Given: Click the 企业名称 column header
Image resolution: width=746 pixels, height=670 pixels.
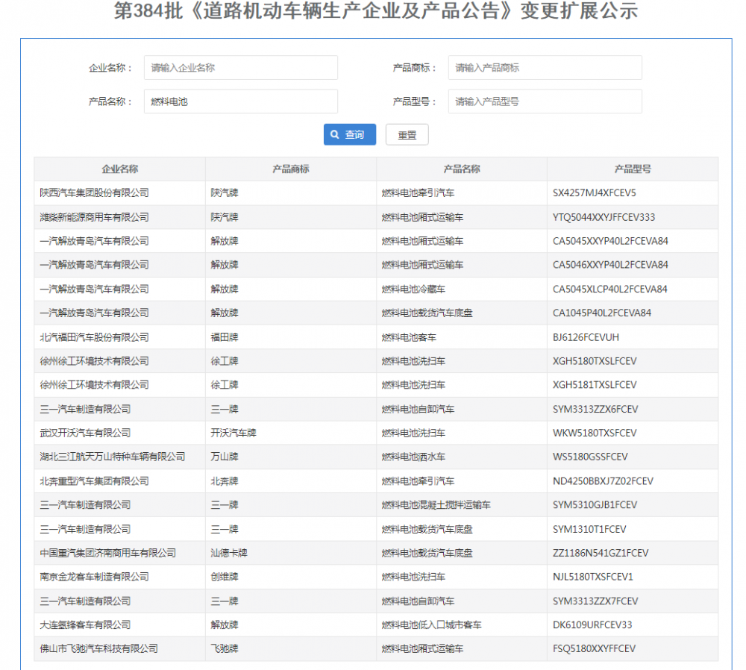Looking at the screenshot, I should [120, 169].
